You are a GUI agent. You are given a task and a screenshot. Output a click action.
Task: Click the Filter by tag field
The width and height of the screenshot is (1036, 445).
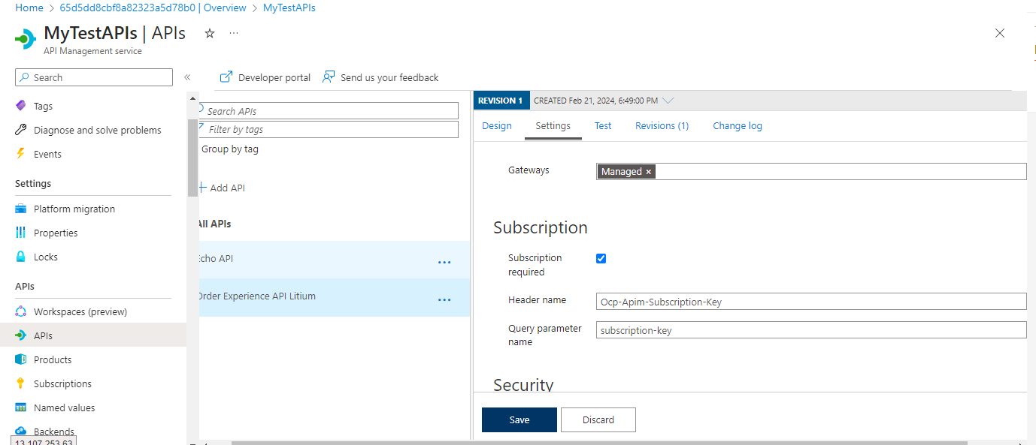click(329, 129)
